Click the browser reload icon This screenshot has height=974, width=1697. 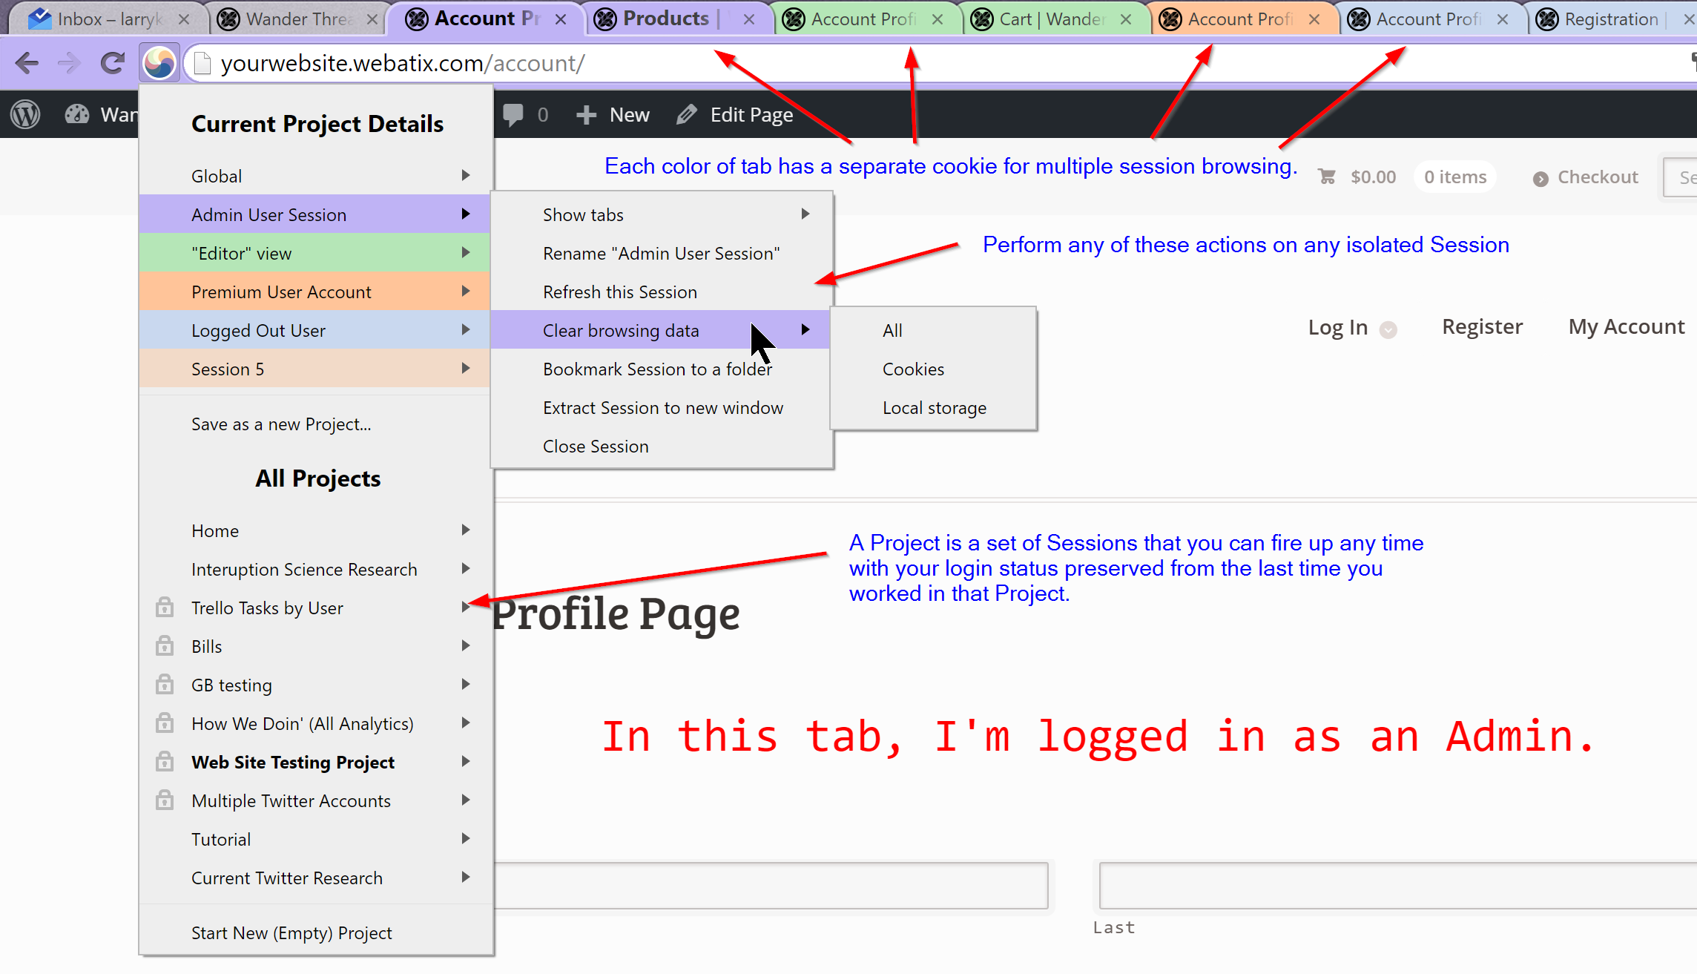pos(112,63)
